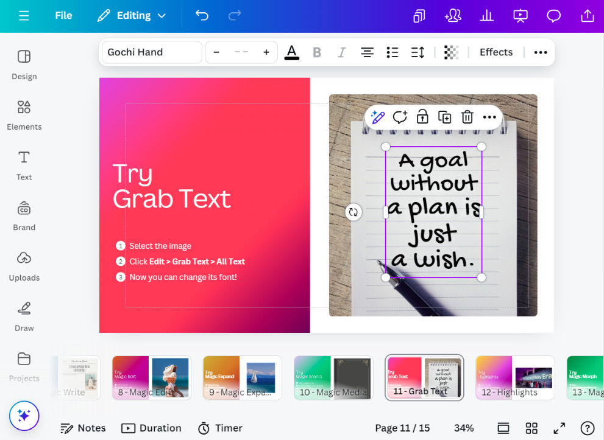Open slide thumbnail 8 - Magic Edit
Image resolution: width=604 pixels, height=440 pixels.
point(151,378)
